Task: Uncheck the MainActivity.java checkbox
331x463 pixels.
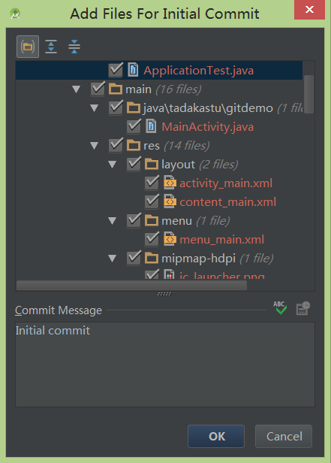Action: [x=134, y=126]
